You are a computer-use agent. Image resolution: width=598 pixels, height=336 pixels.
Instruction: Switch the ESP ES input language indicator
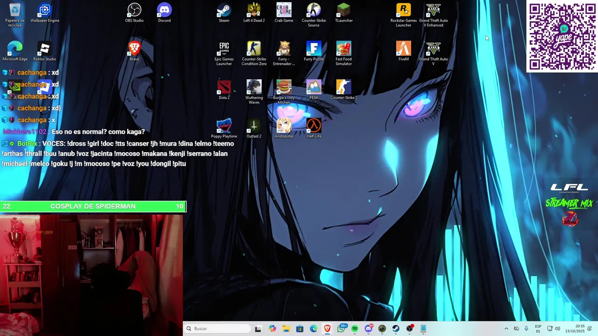coord(538,329)
